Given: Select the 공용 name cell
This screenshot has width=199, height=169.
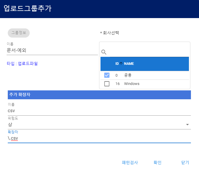Looking at the screenshot, I should click(x=128, y=75).
